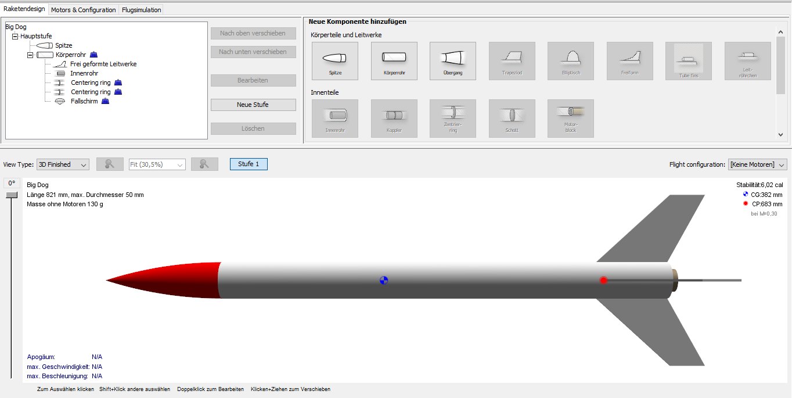Select Fallschirm in the component tree

pos(84,101)
